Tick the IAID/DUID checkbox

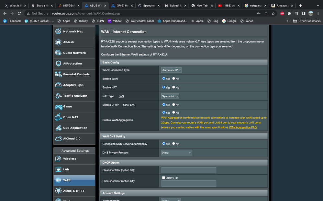pos(163,178)
